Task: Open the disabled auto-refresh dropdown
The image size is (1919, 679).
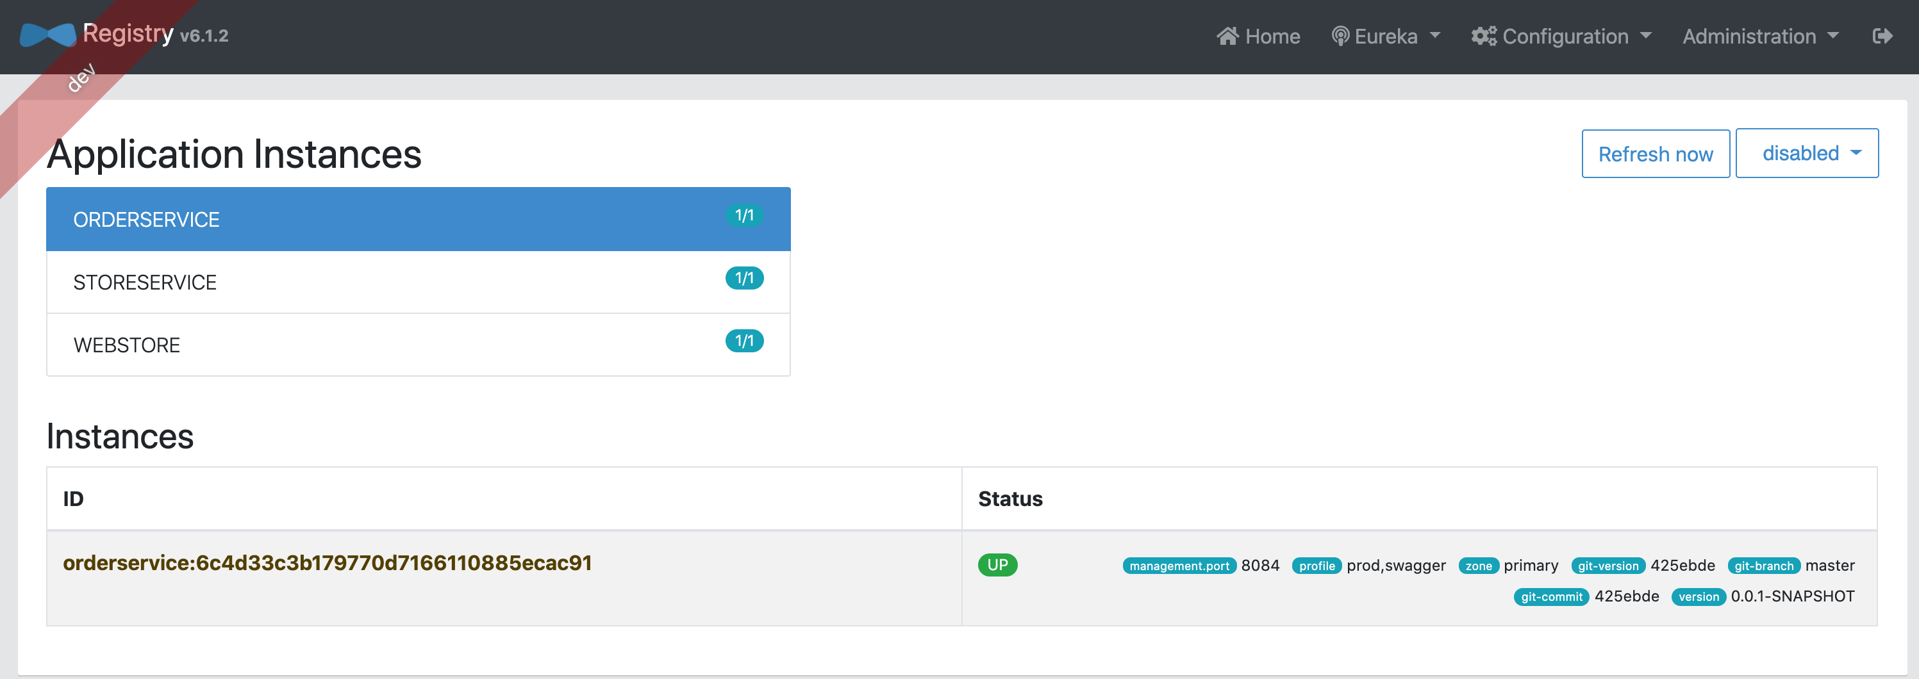Action: 1806,153
